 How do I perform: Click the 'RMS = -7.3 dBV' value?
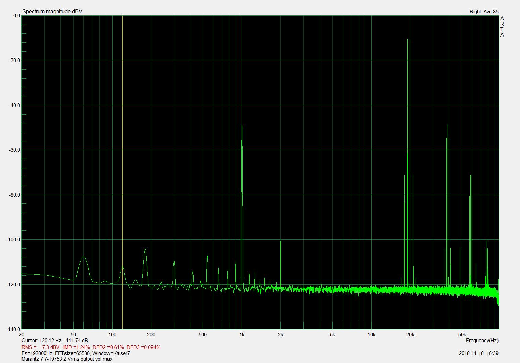40,347
